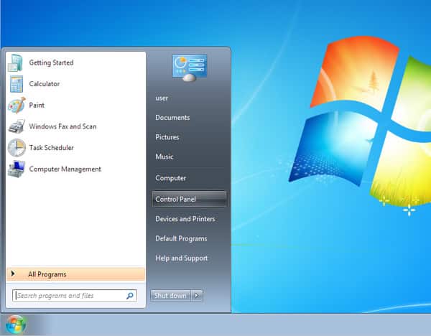Open the user folder link

(x=162, y=98)
